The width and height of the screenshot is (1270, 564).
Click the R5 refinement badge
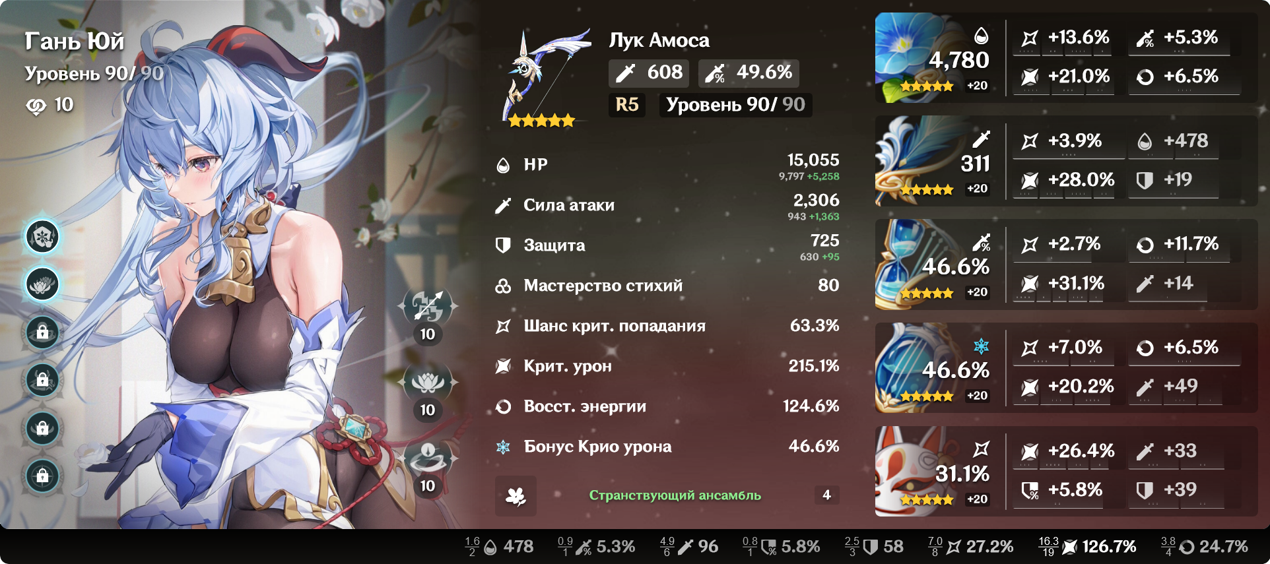click(x=627, y=105)
